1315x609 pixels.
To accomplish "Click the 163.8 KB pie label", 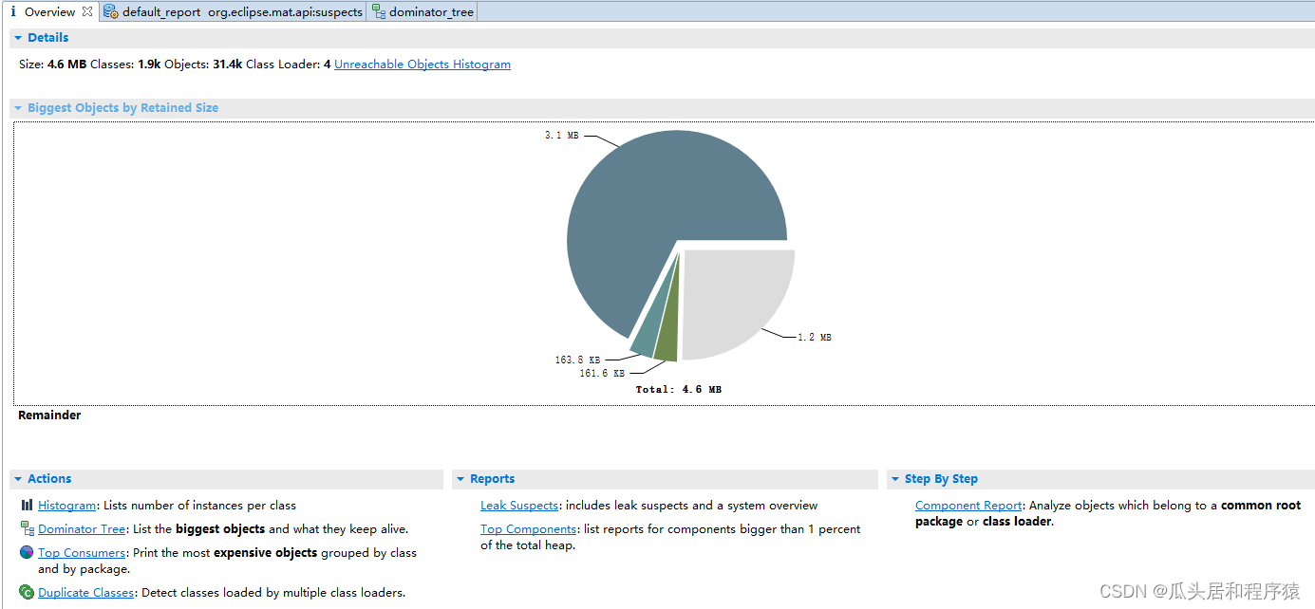I will (577, 360).
